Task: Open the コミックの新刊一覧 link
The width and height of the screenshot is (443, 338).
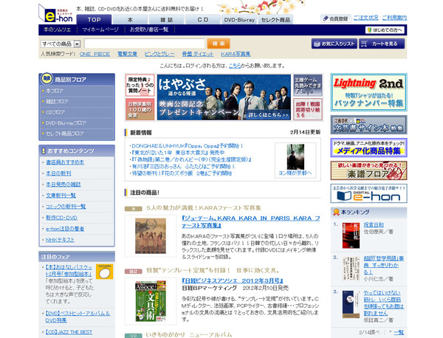Action: click(x=66, y=207)
